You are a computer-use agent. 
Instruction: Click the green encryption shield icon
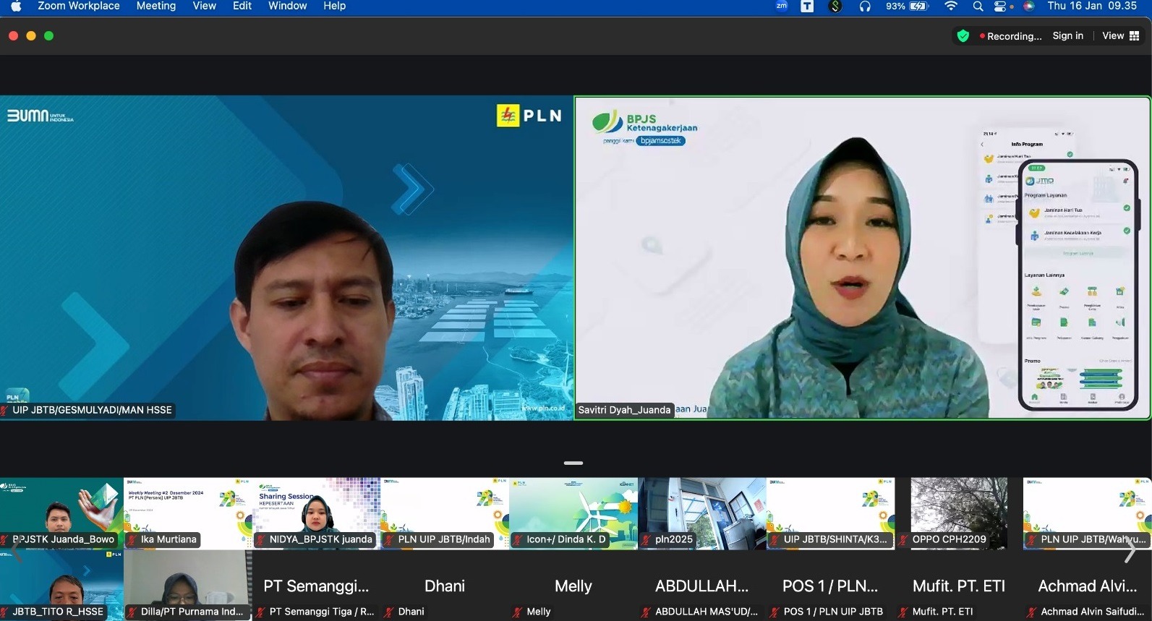(x=963, y=36)
